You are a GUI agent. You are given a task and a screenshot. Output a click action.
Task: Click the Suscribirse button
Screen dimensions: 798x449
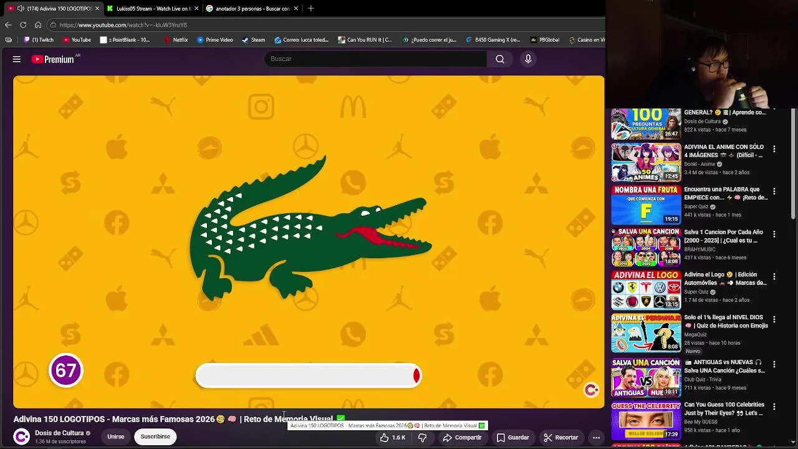(155, 437)
